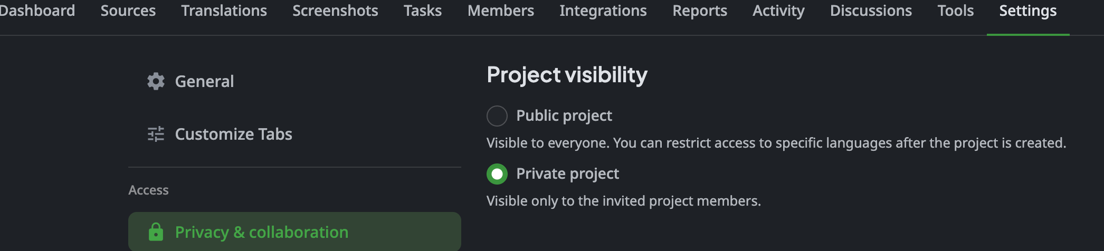Click the Customize Tabs sliders icon

pyautogui.click(x=156, y=134)
